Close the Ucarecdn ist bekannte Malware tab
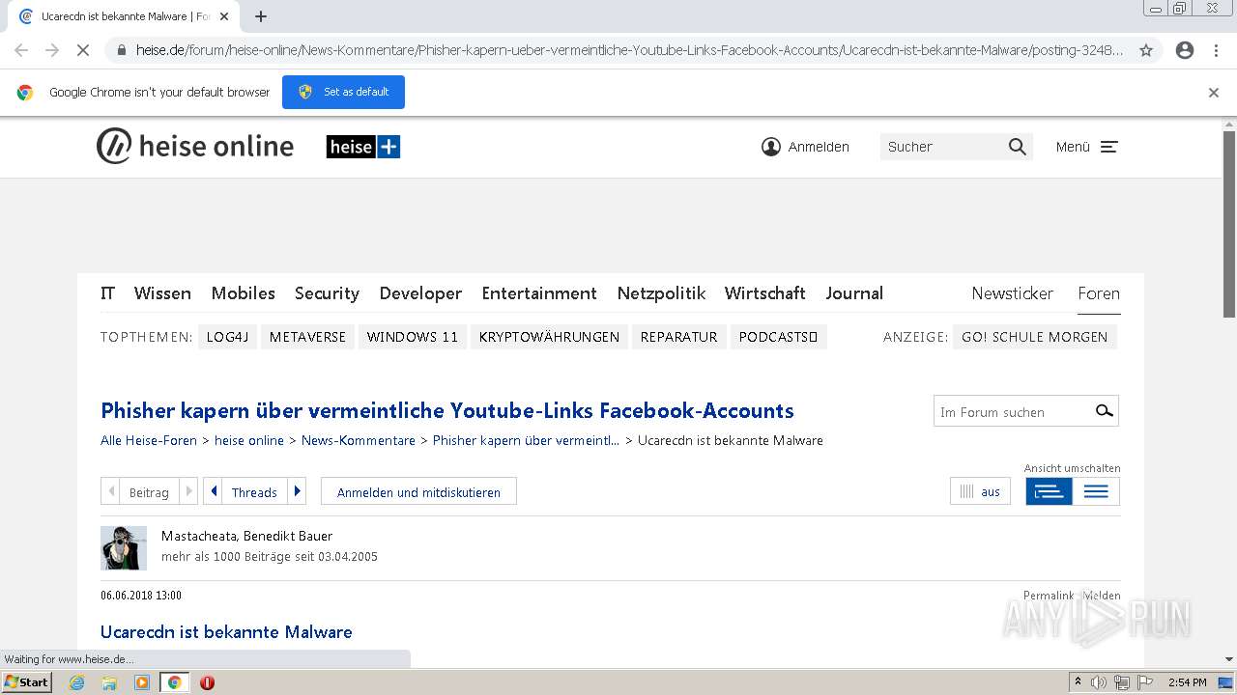The image size is (1237, 695). pos(224,16)
